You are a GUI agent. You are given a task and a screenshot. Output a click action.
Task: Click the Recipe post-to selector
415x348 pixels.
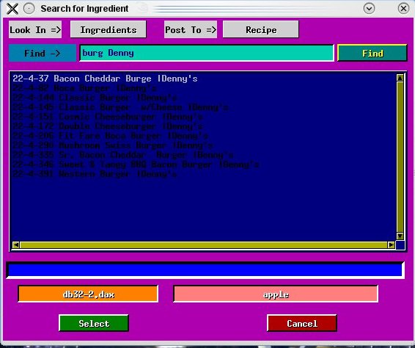[x=261, y=29]
